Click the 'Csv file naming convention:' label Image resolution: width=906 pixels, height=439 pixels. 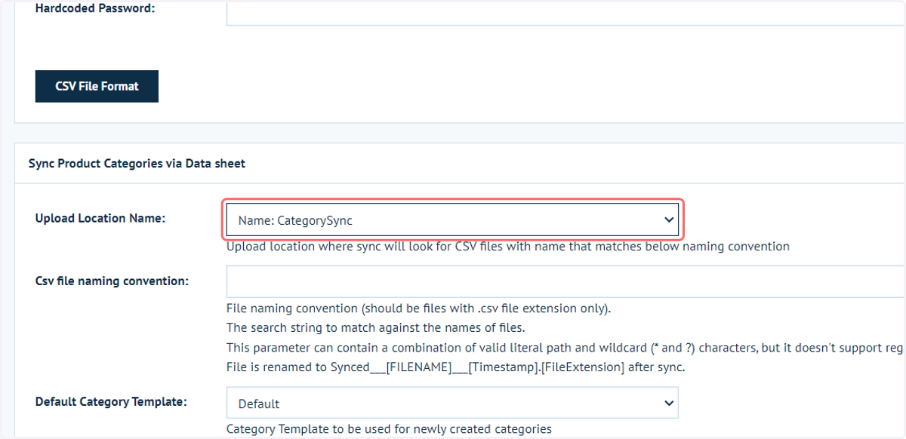click(x=112, y=281)
